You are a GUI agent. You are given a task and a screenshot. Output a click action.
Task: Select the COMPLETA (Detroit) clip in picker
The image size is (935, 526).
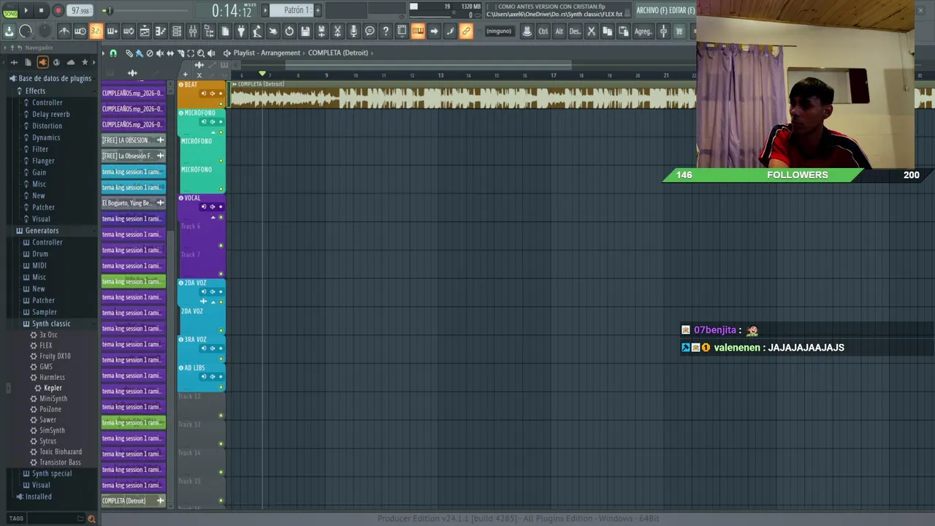pos(134,501)
